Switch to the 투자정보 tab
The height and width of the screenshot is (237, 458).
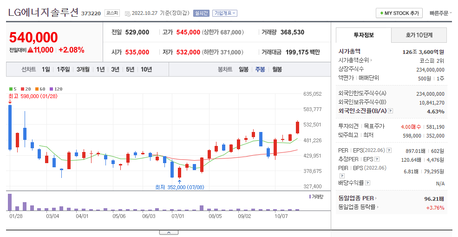(364, 35)
